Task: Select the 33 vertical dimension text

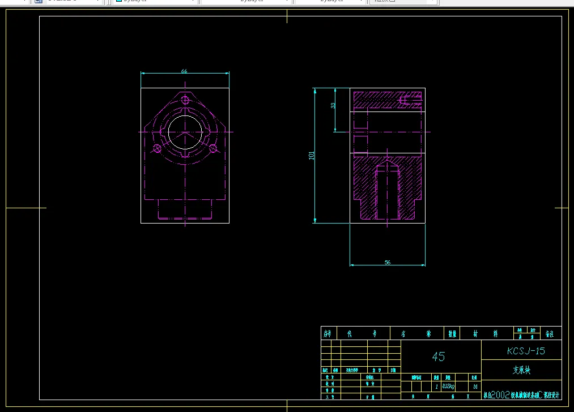Action: click(x=333, y=105)
